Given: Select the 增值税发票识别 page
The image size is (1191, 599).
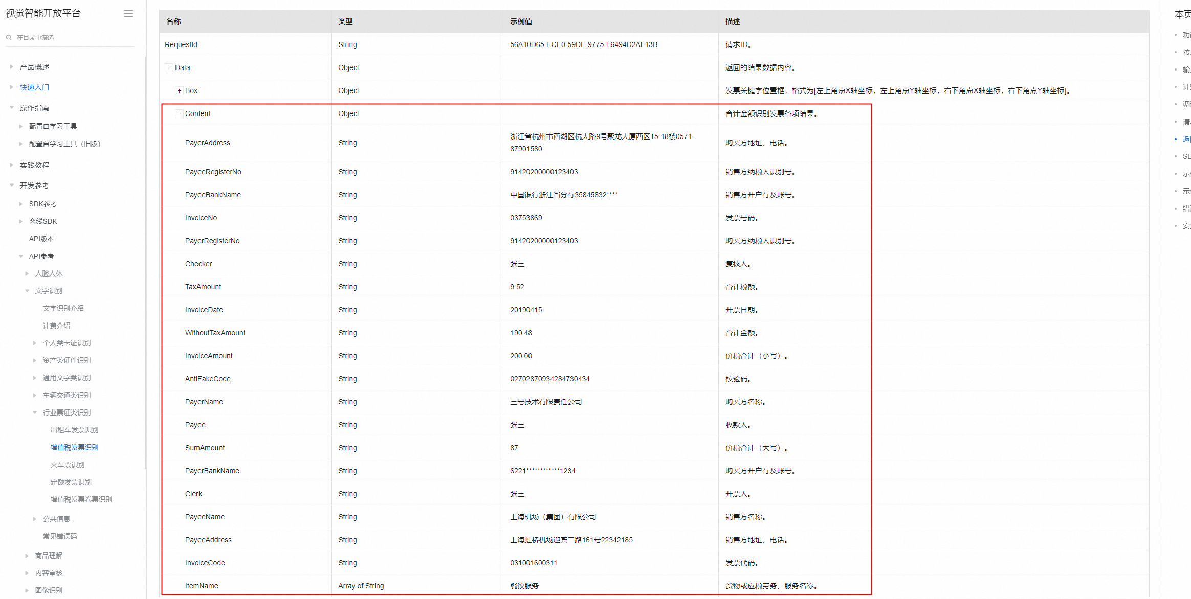Looking at the screenshot, I should click(75, 447).
